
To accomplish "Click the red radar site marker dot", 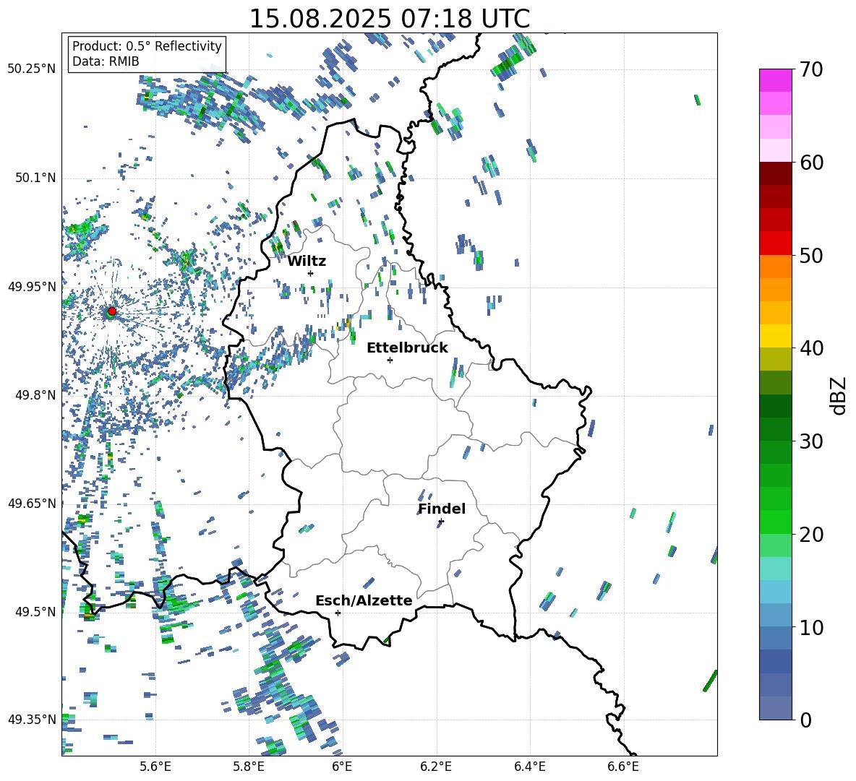I will point(112,311).
